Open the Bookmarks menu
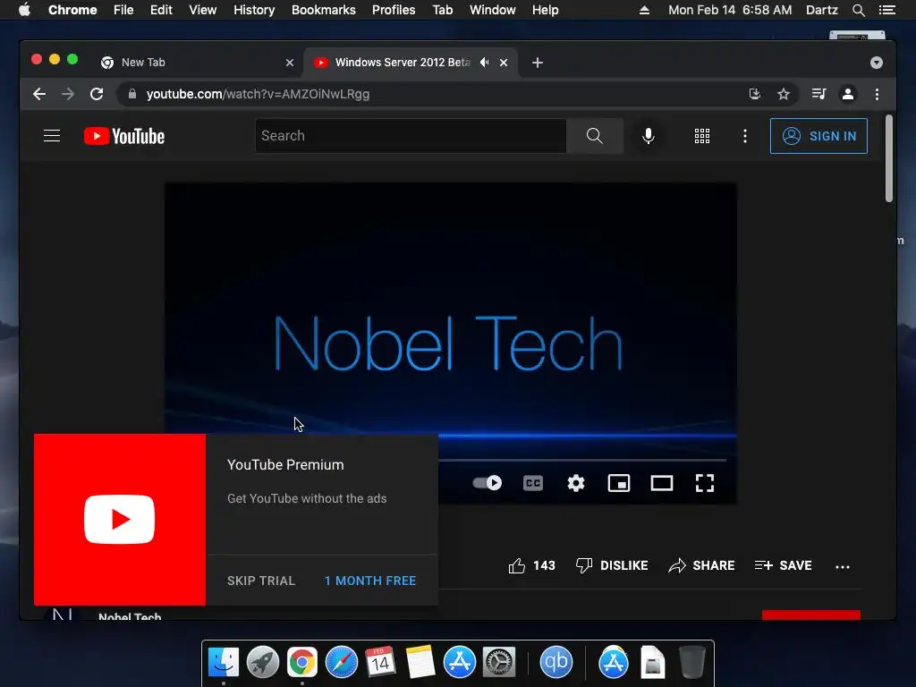Image resolution: width=916 pixels, height=687 pixels. click(x=324, y=10)
